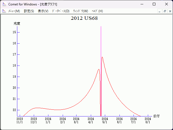Open the メニュー(M) menu
Viewport: 173px width, 130px height.
pos(14,11)
